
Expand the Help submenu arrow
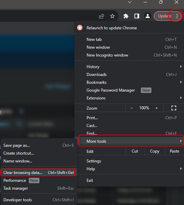(x=181, y=169)
